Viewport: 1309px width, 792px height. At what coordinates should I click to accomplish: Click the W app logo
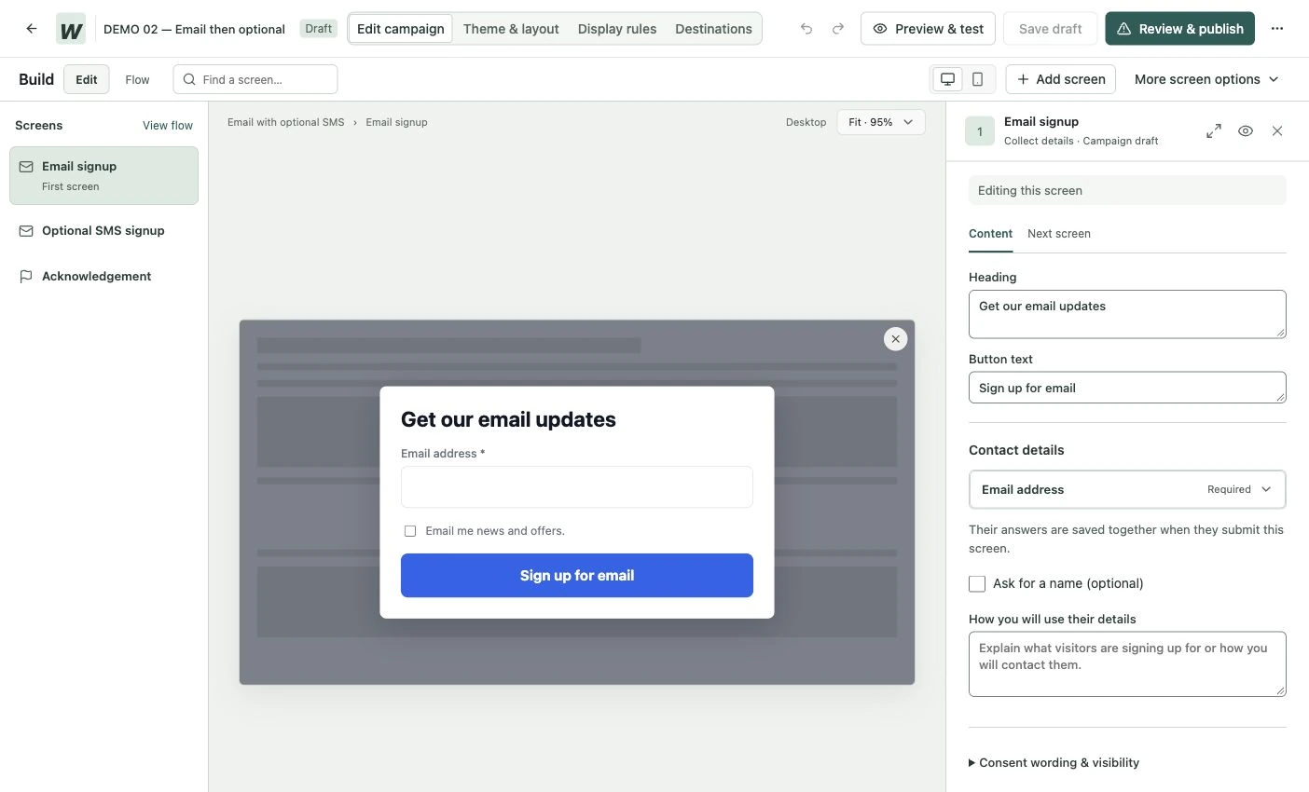click(x=71, y=29)
